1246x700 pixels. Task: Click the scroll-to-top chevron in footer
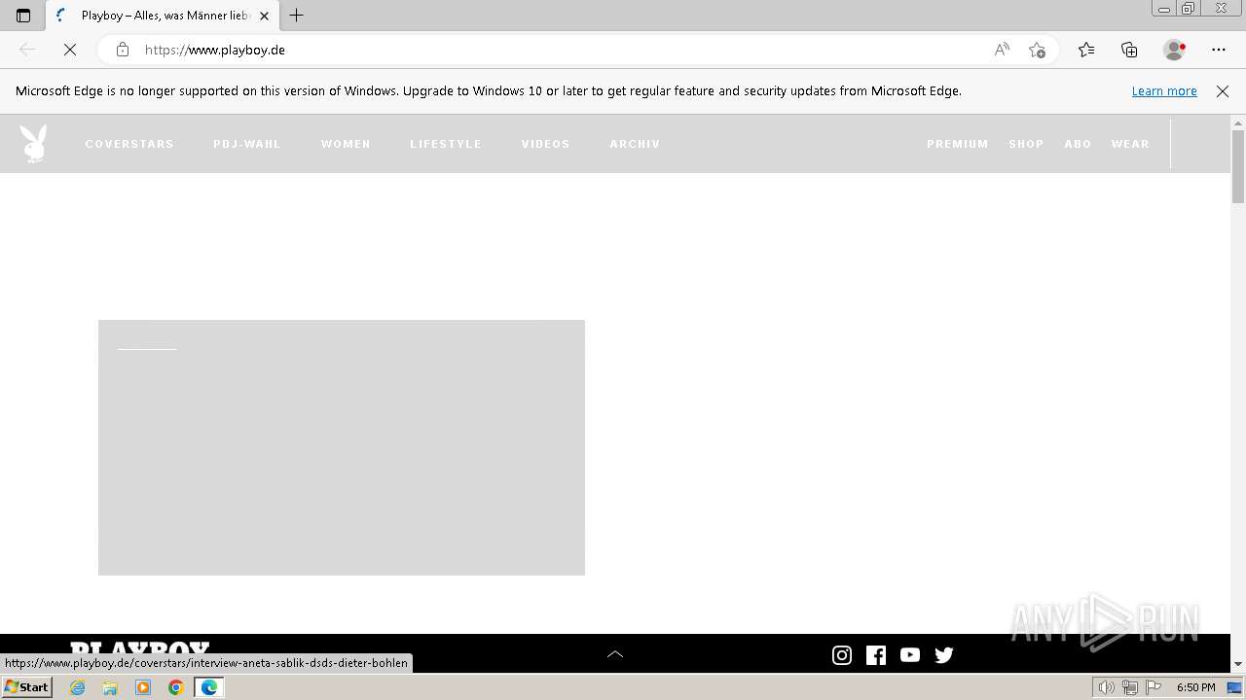pos(615,654)
